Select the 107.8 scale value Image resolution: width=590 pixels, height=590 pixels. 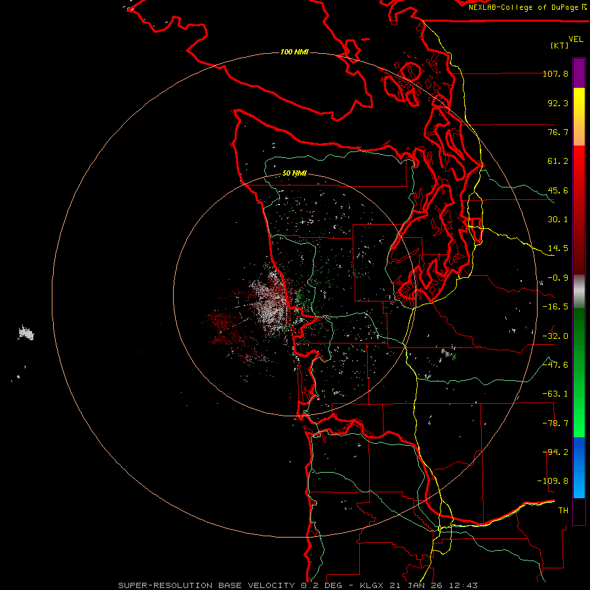coord(556,73)
